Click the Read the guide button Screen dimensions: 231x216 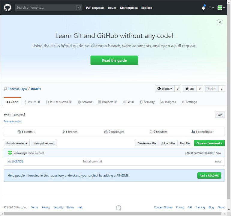[x=114, y=60]
